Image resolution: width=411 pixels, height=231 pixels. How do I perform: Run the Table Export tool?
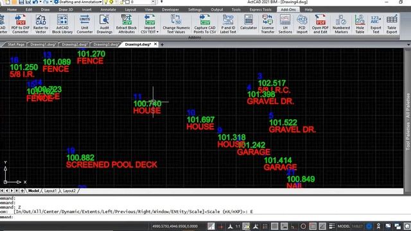coord(392,24)
